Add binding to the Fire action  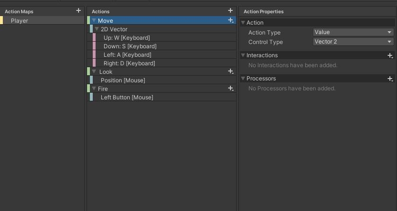pos(230,88)
